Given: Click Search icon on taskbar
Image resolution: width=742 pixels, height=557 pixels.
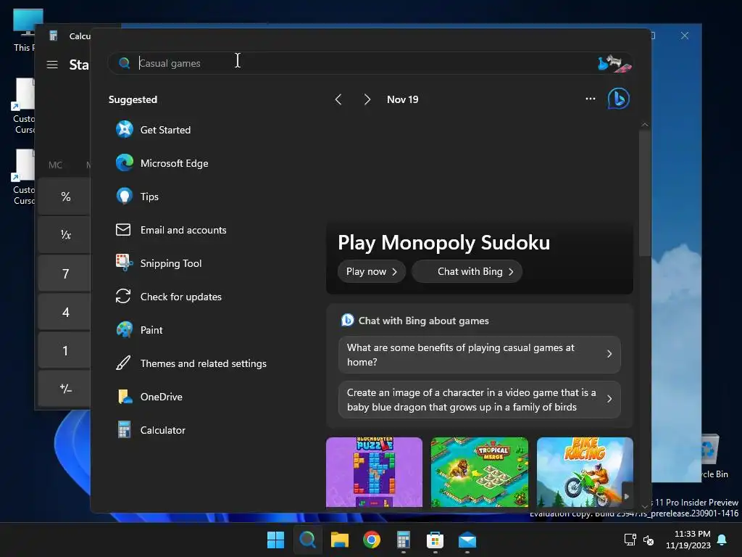Looking at the screenshot, I should coord(307,540).
